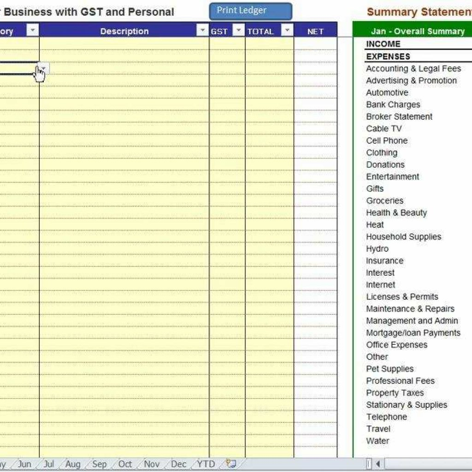
Task: Select the Maintenance & Repairs expense row
Action: coord(410,309)
